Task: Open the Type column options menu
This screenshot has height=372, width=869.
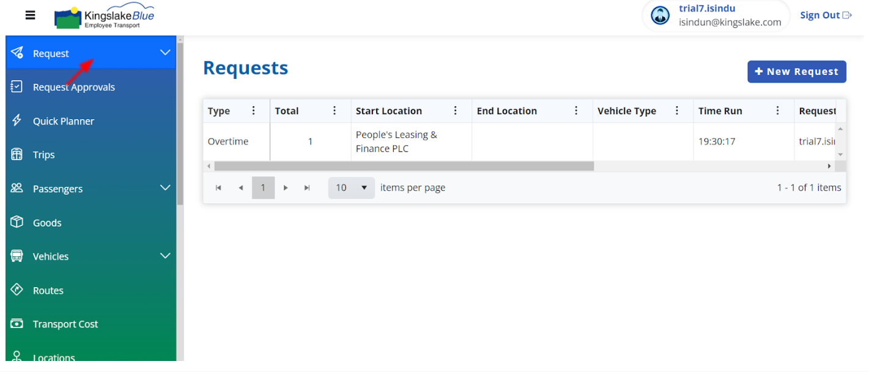Action: (x=254, y=111)
